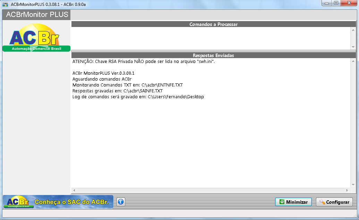Click the line 'Monitorando Comandos TXT em: C:\acbr\ENTNFE.TXT'

(x=128, y=85)
